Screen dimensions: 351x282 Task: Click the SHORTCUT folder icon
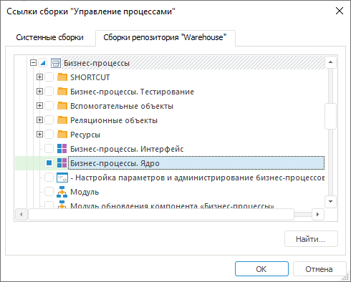tap(62, 77)
